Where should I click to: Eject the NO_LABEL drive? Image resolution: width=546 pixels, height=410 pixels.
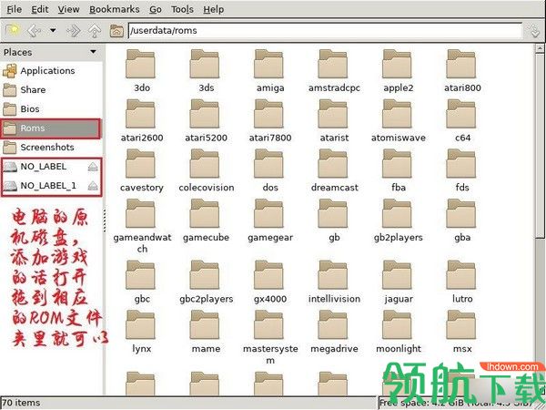click(x=93, y=167)
